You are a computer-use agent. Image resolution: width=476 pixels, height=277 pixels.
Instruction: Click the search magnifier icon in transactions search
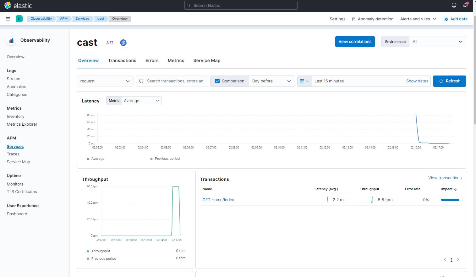point(141,81)
